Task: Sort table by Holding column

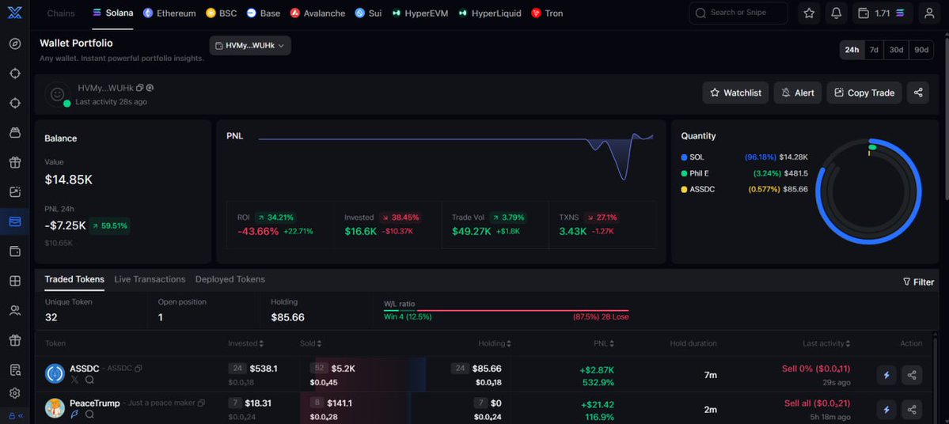Action: (495, 343)
